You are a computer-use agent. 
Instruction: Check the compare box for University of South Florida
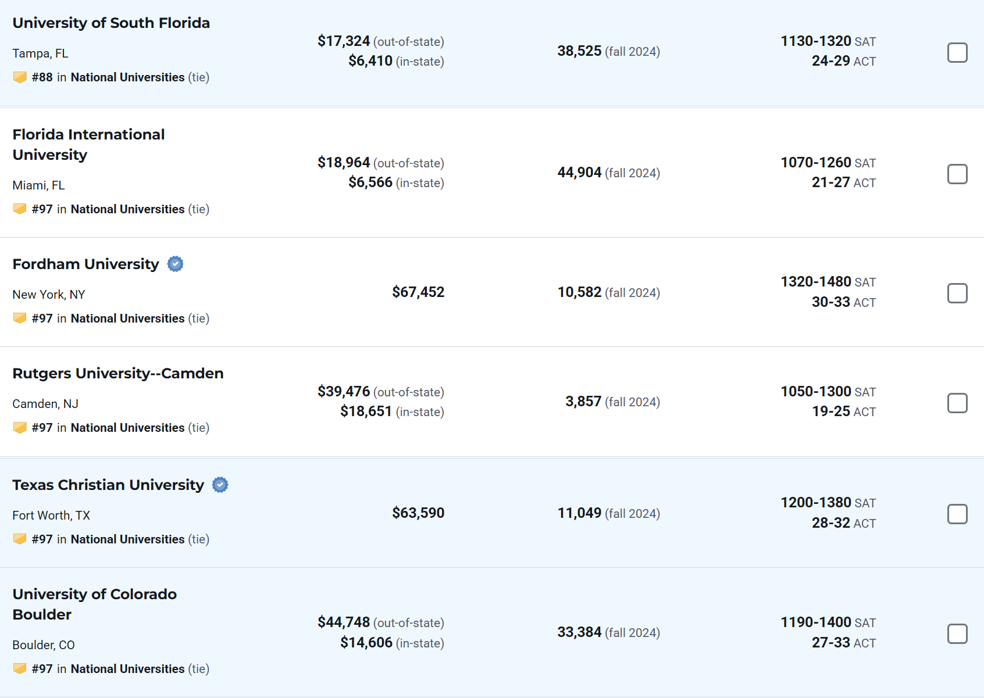(957, 53)
